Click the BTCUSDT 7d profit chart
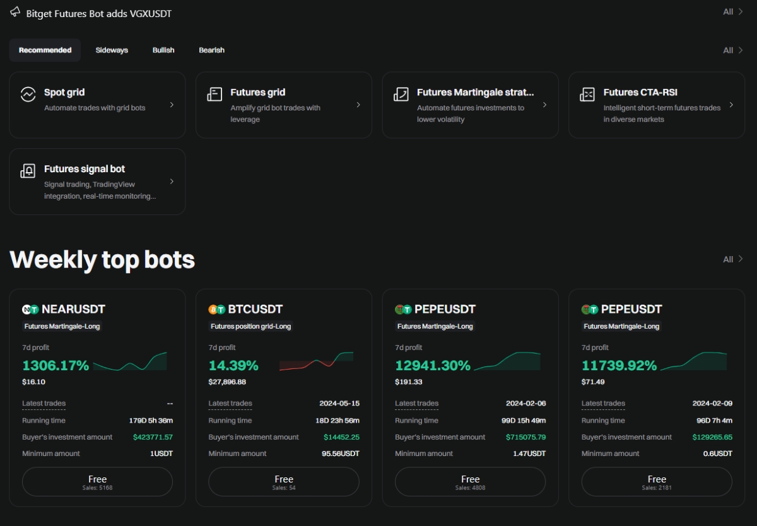 [316, 361]
